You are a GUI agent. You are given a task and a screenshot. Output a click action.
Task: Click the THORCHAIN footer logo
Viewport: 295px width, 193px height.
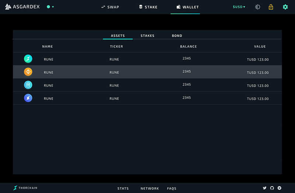pos(25,188)
